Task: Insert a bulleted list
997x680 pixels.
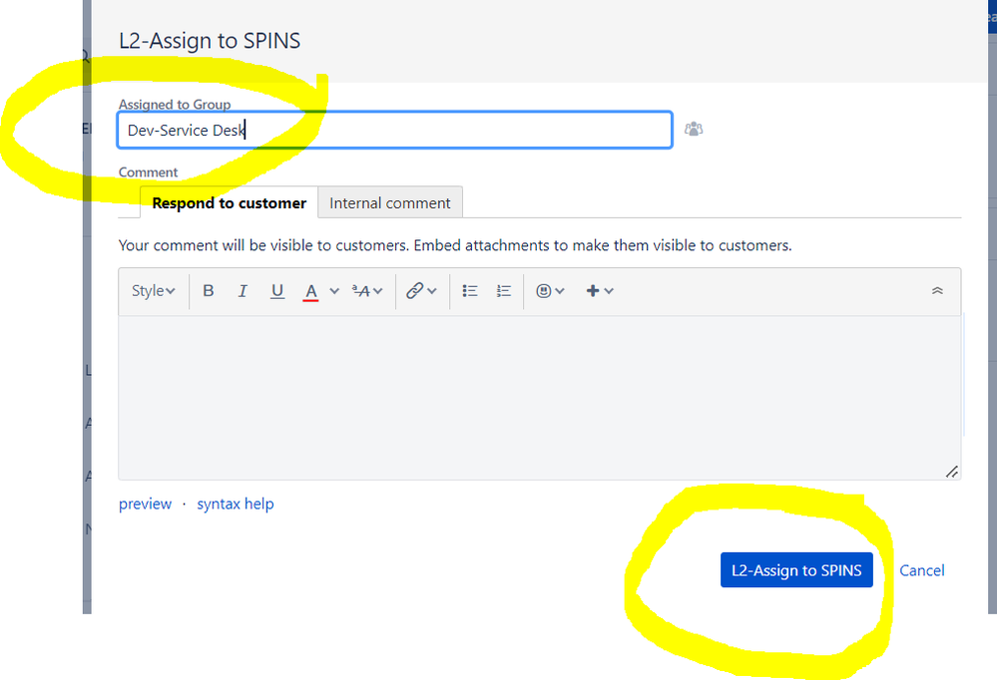Action: 470,290
